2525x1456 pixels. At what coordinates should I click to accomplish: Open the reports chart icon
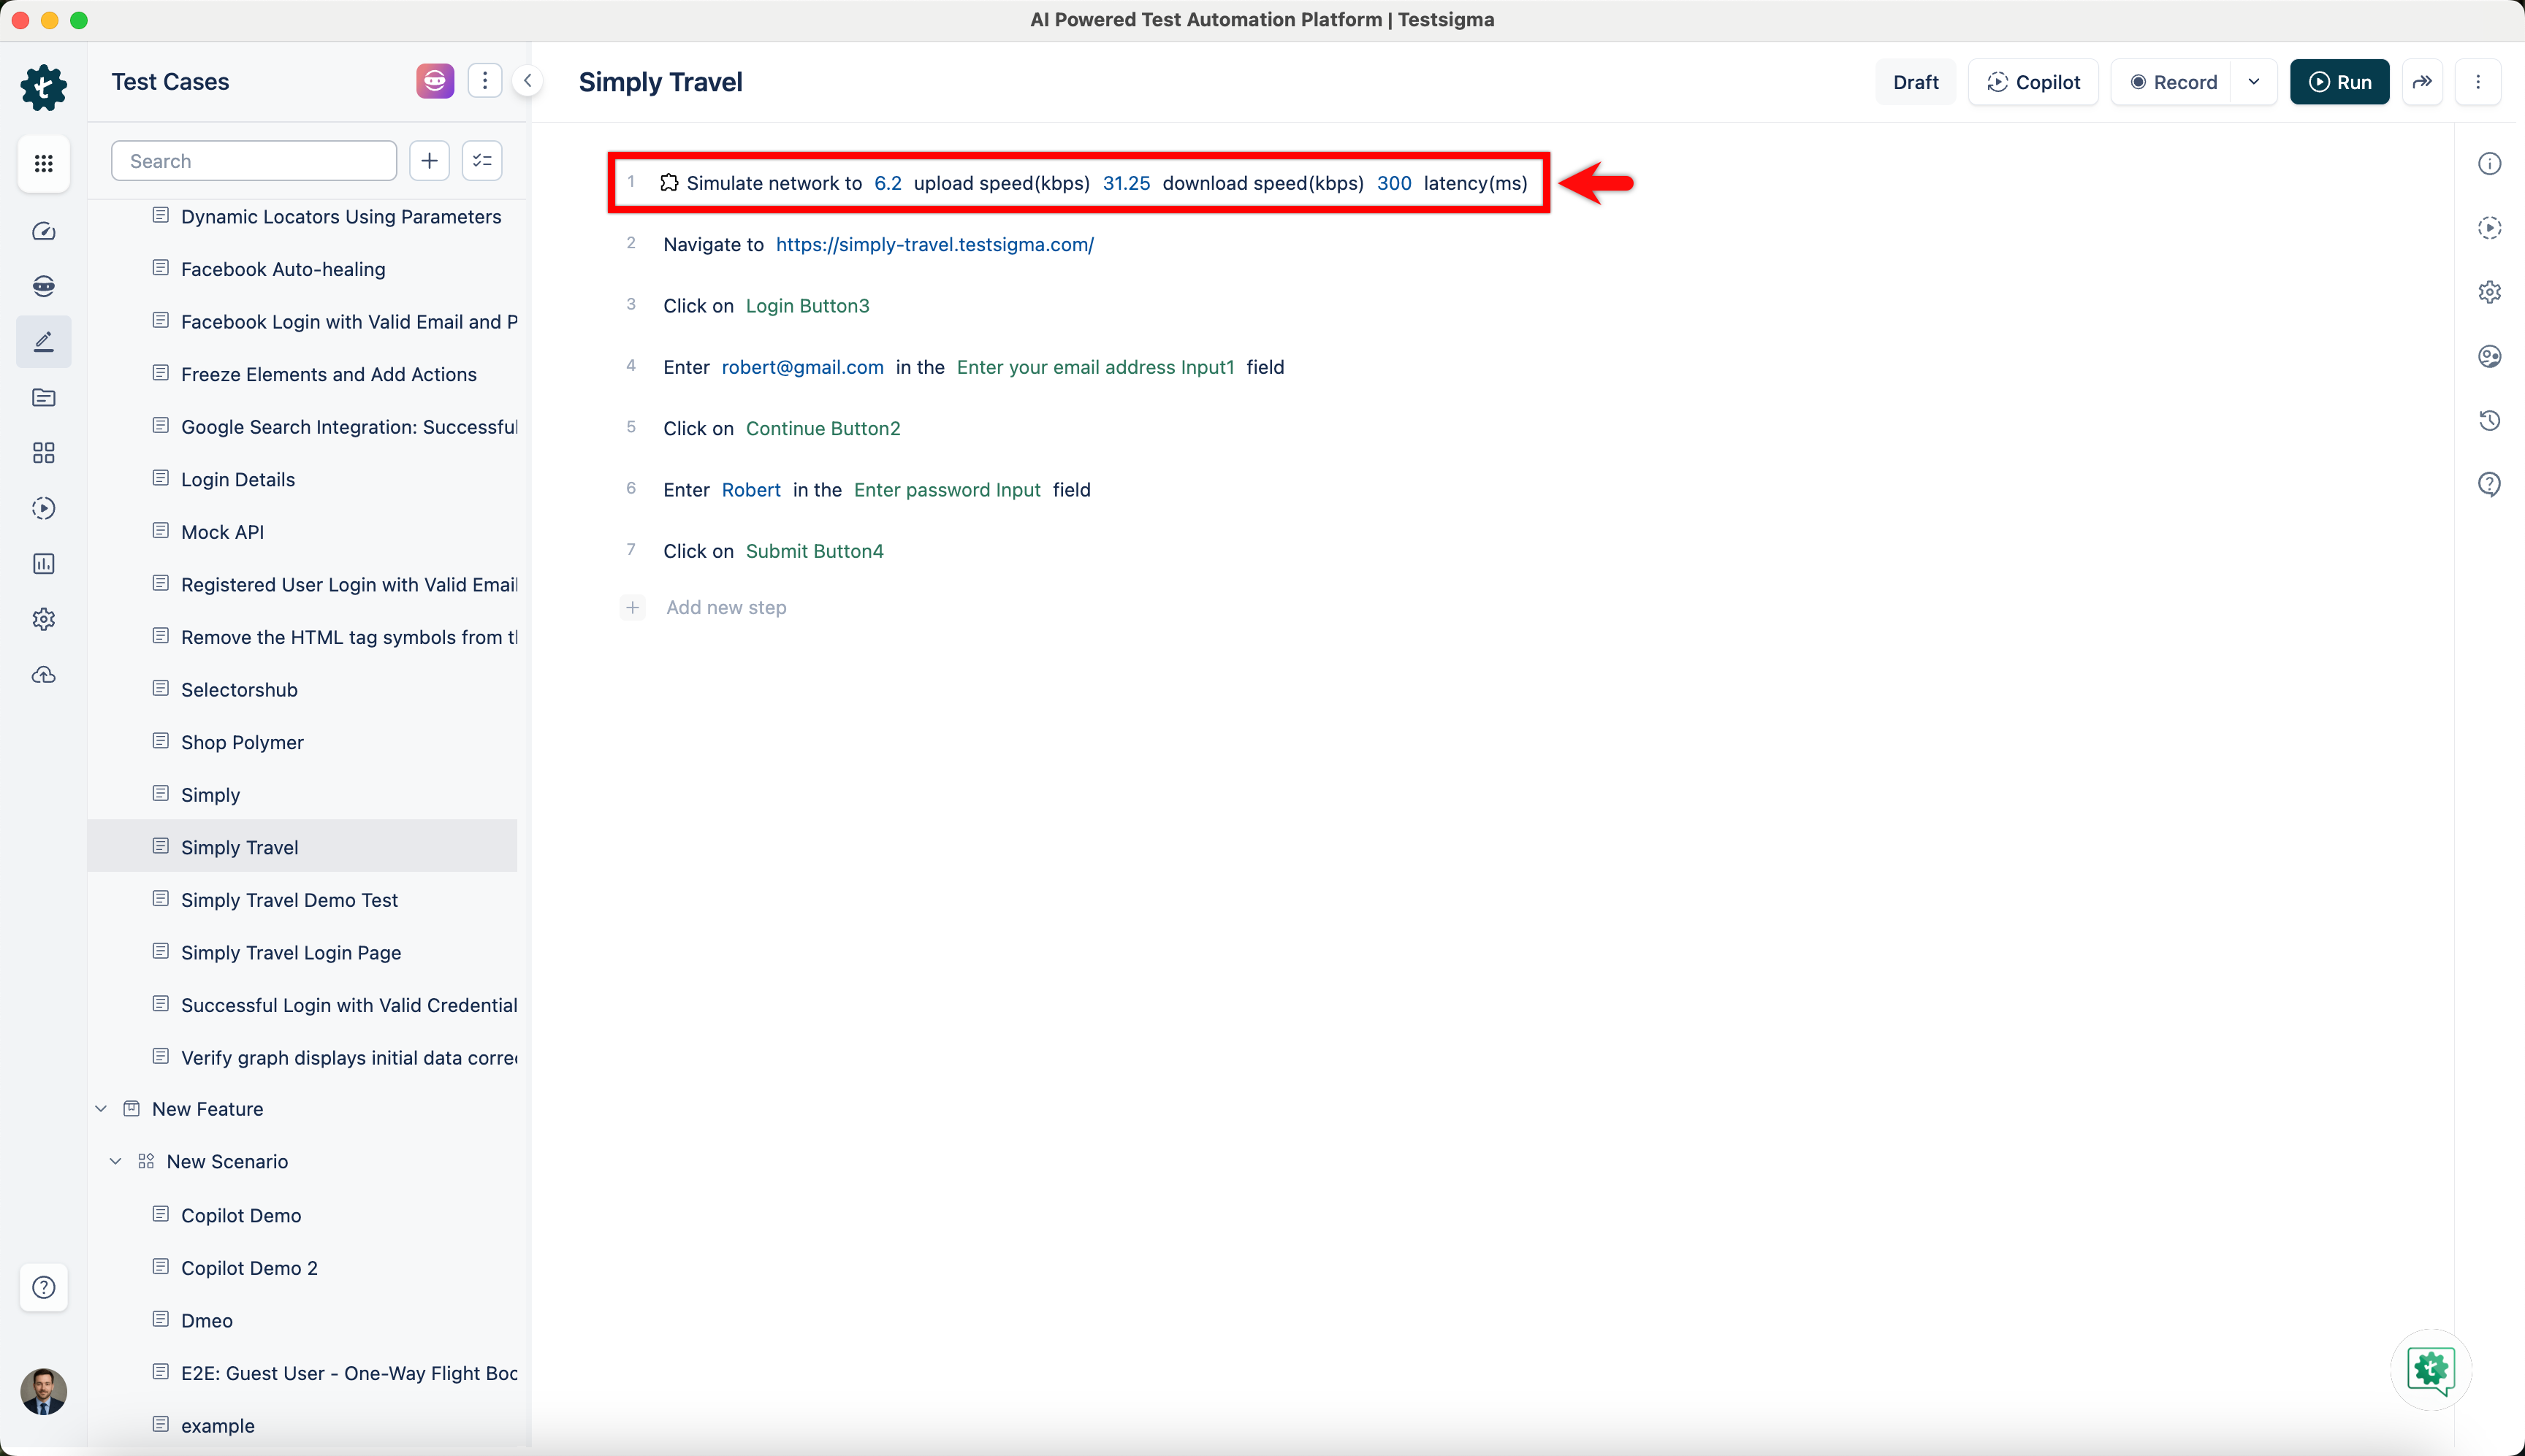[x=44, y=564]
